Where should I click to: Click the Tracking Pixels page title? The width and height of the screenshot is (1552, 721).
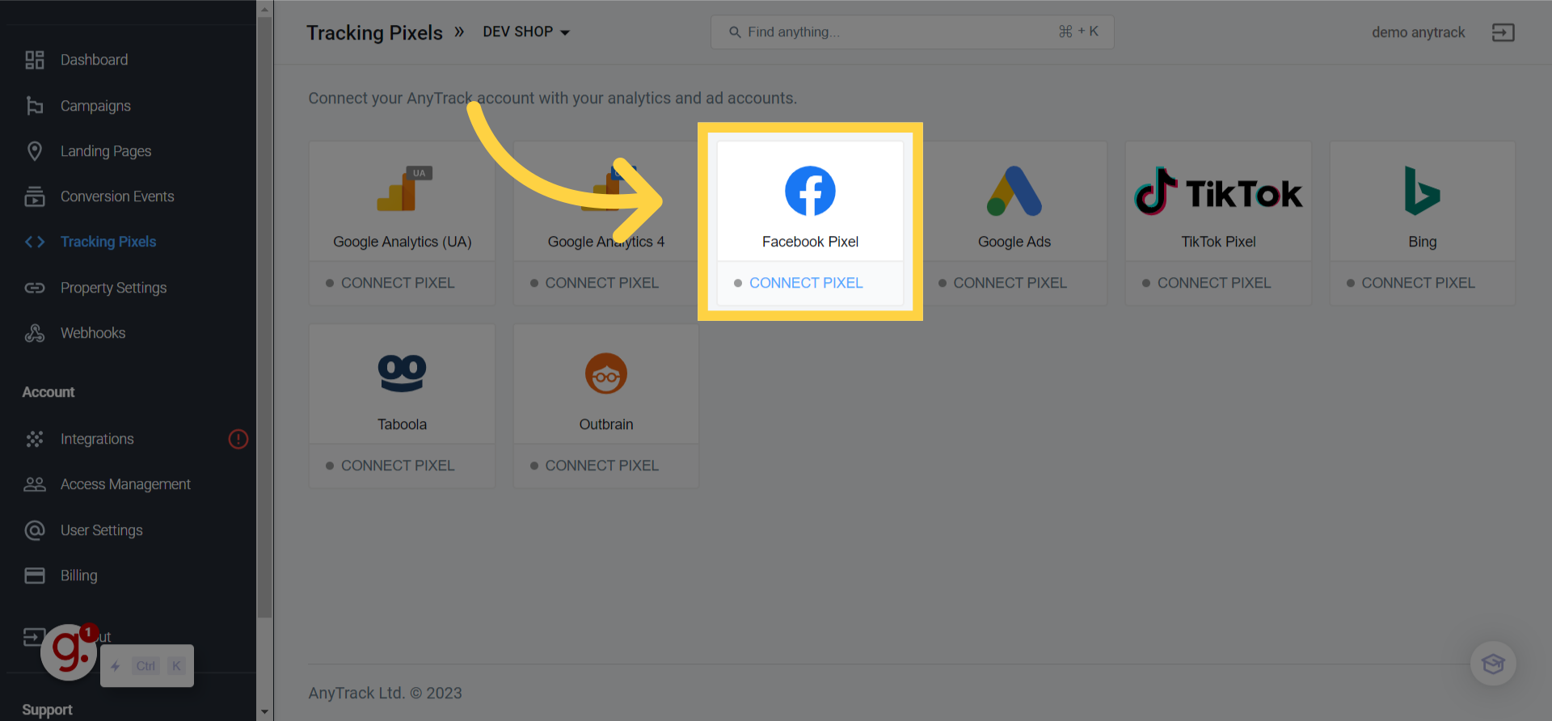click(x=374, y=32)
